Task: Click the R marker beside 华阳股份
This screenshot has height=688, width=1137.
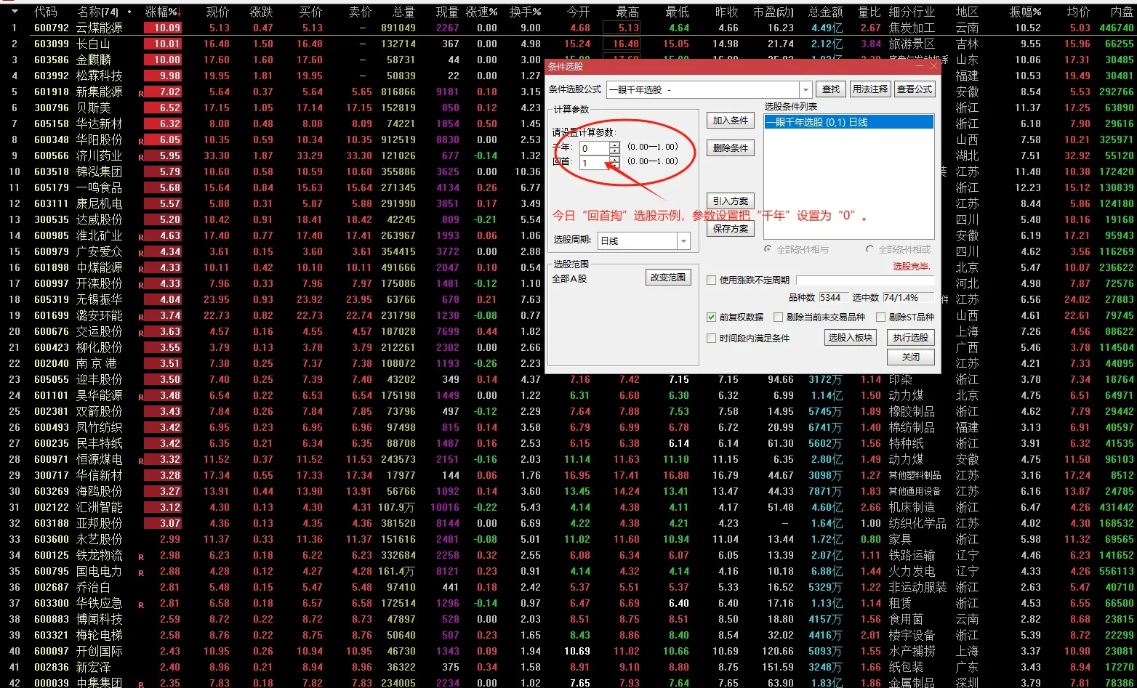Action: [141, 141]
